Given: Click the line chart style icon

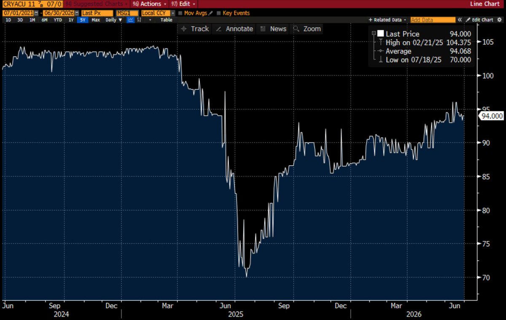Looking at the screenshot, I should pos(131,20).
